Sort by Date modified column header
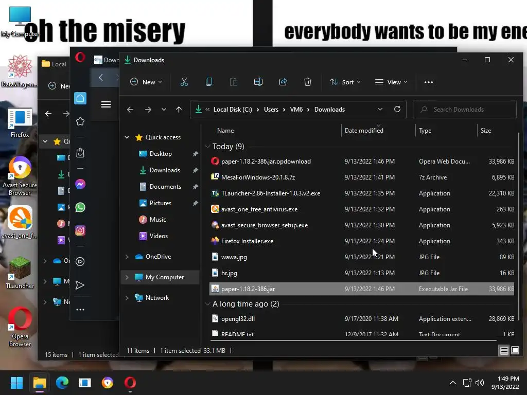The image size is (527, 395). (364, 130)
